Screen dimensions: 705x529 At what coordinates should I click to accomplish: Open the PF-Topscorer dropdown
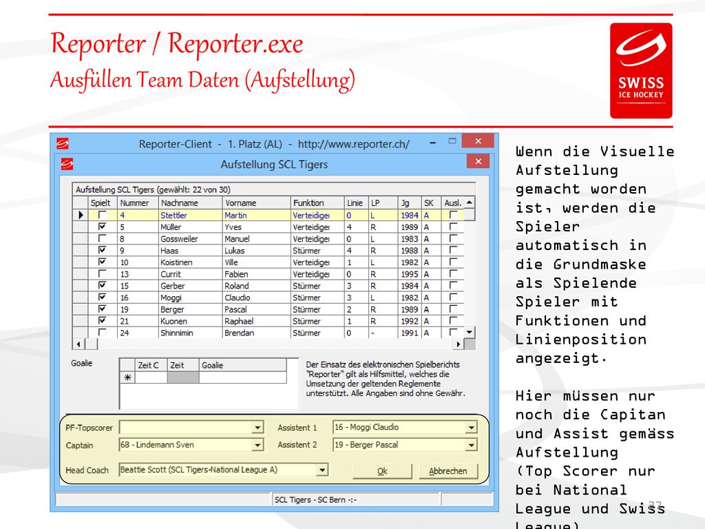[x=257, y=427]
